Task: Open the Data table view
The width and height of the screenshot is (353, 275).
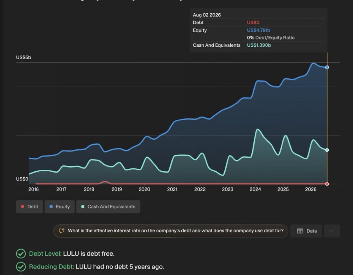Action: click(306, 231)
